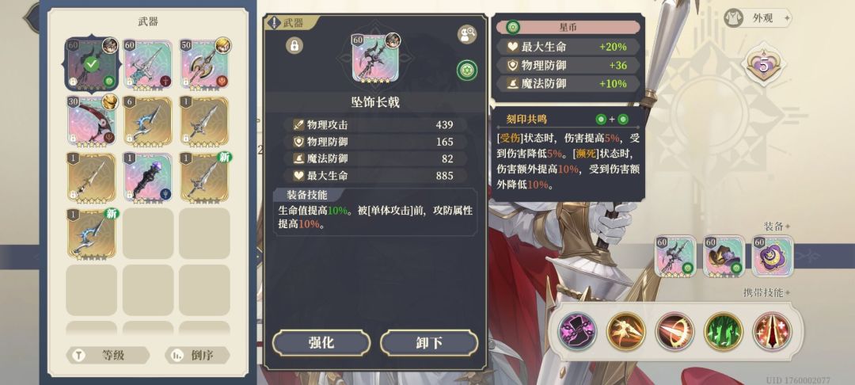855x385 pixels.
Task: Click the 卸下 unequip button
Action: click(x=429, y=343)
